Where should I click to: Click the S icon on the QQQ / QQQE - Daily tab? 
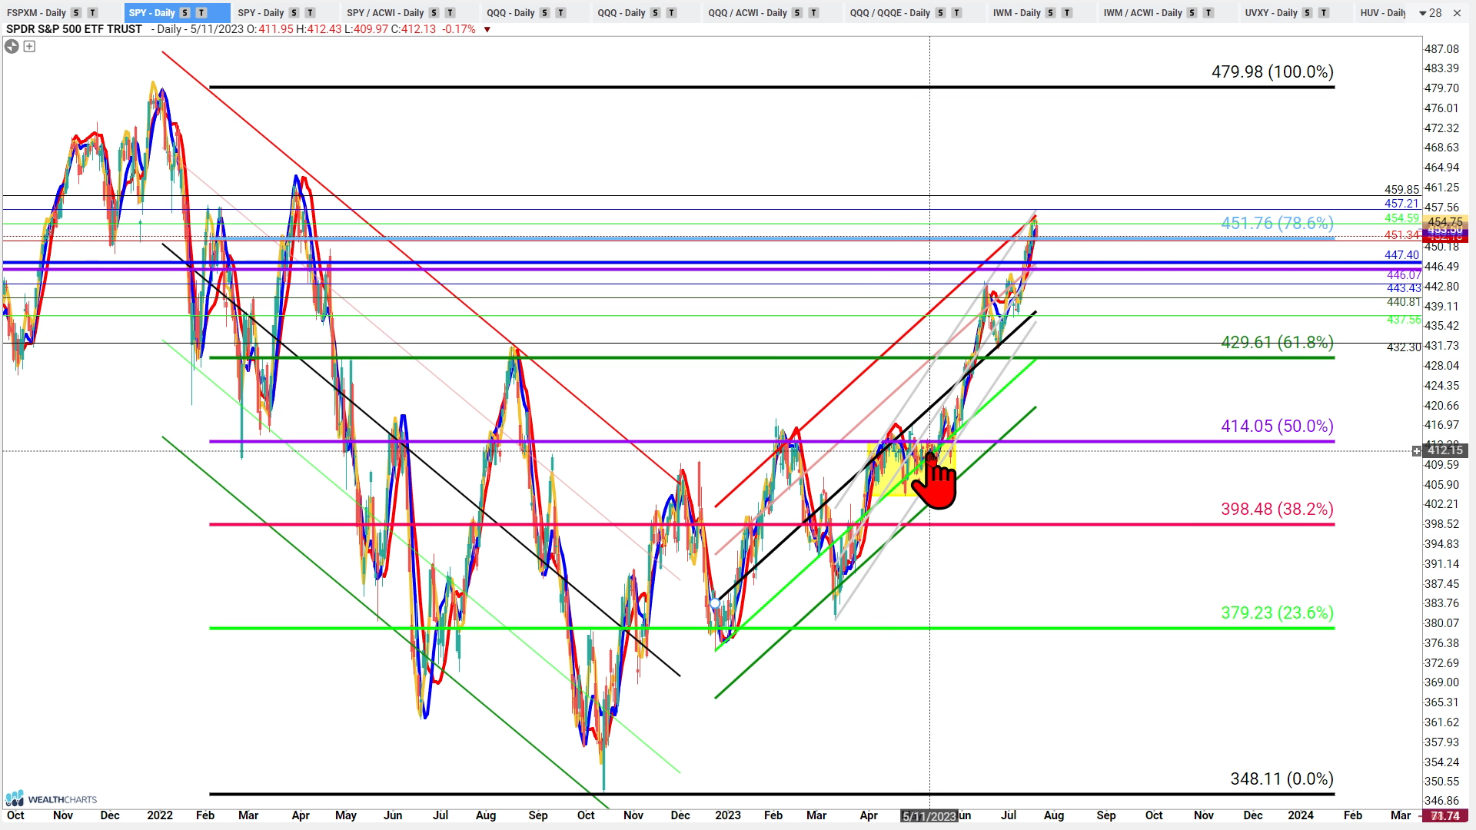click(940, 13)
